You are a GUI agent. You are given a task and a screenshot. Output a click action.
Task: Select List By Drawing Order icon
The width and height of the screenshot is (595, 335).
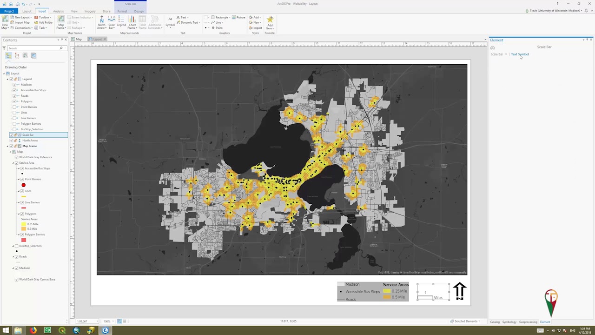8,55
